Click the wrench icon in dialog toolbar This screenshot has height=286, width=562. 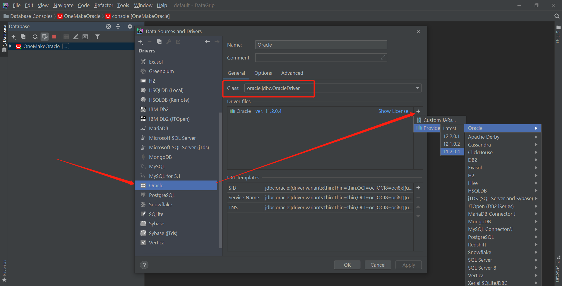click(169, 42)
